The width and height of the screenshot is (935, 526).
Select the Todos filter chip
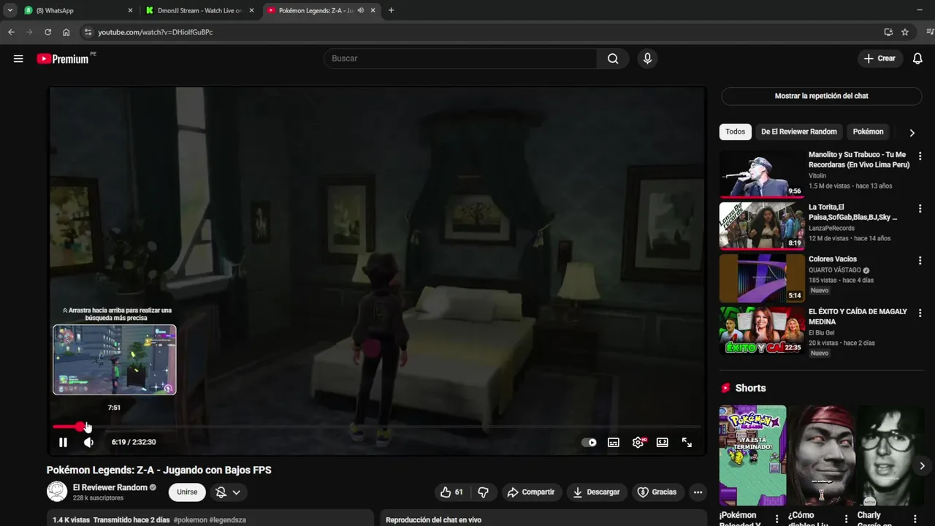[735, 131]
